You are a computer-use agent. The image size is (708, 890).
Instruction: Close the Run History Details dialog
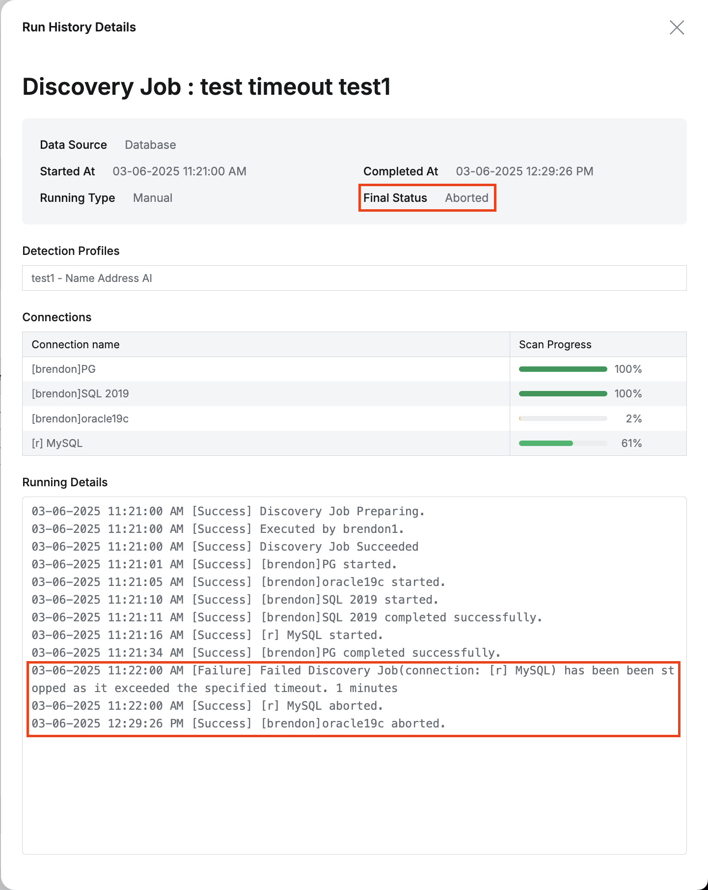click(x=677, y=28)
